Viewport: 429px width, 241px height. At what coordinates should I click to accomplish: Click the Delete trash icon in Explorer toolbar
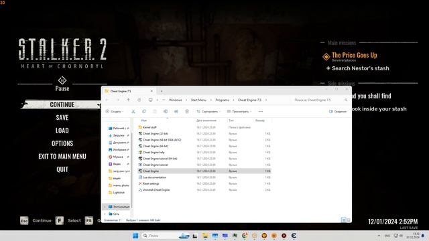[187, 112]
